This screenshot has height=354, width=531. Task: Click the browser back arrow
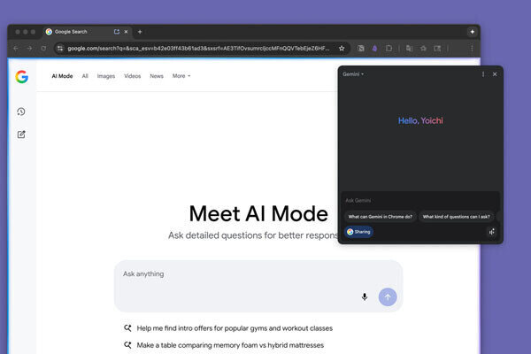pyautogui.click(x=16, y=49)
